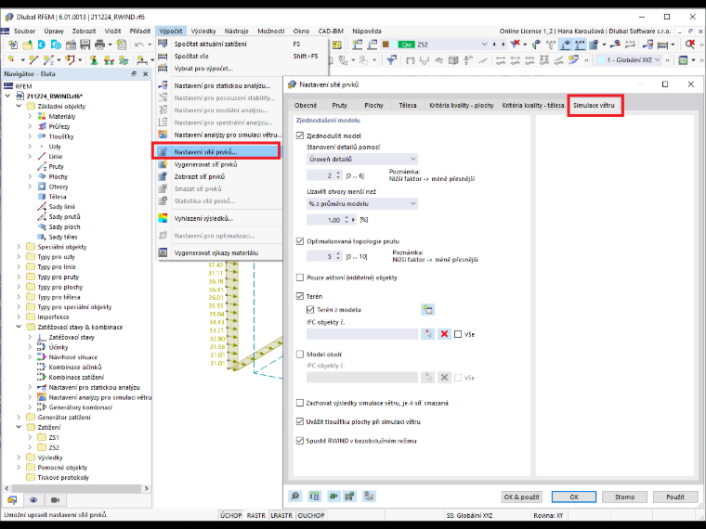The image size is (706, 529).
Task: Click the previous load case arrow
Action: (x=494, y=45)
